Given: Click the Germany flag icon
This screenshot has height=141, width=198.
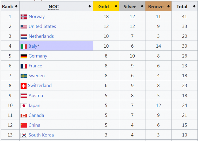Looking at the screenshot, I should click(x=24, y=56).
